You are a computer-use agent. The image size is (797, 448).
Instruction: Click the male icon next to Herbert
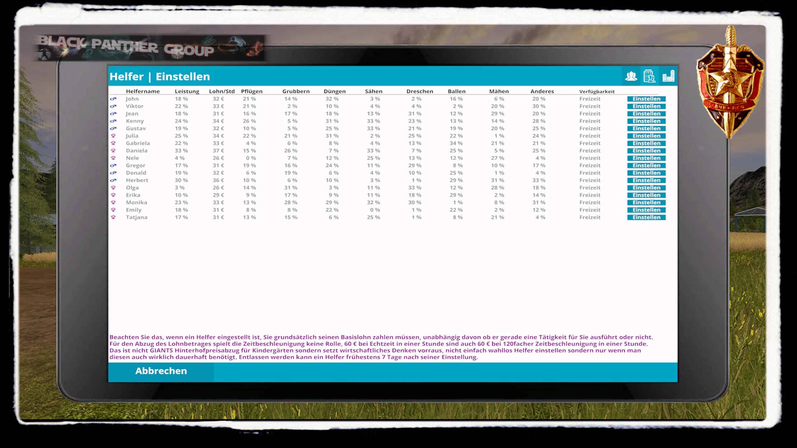tap(113, 180)
